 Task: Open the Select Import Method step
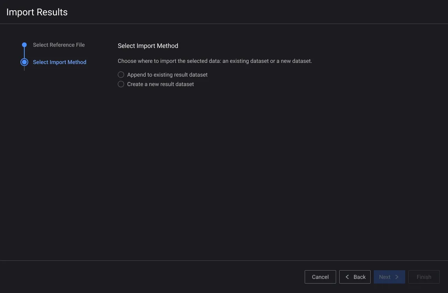click(59, 62)
